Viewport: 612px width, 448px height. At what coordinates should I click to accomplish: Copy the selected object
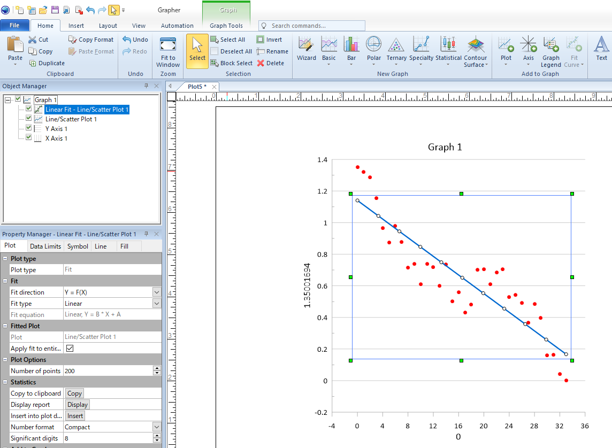coord(41,51)
